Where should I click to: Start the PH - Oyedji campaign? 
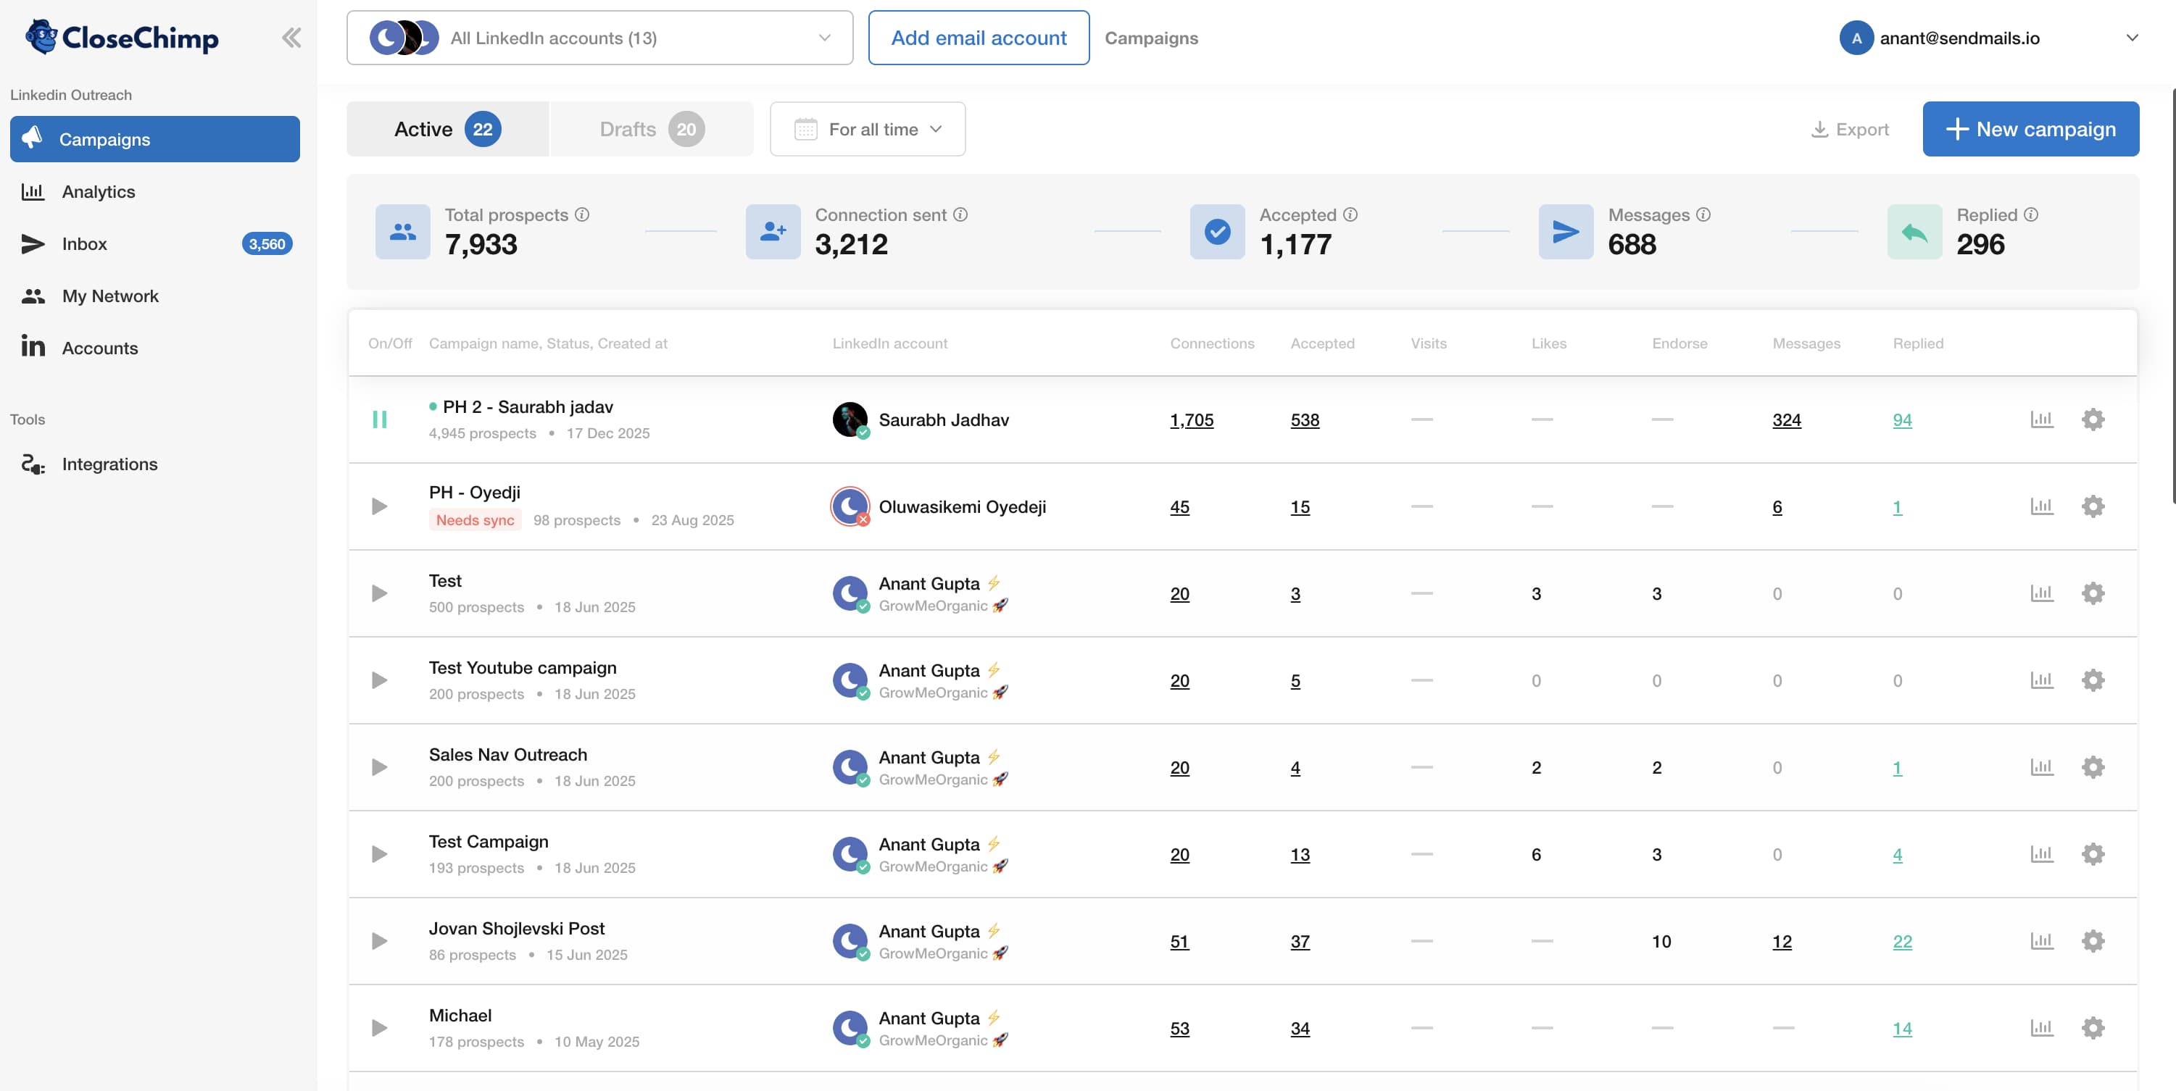click(x=379, y=506)
